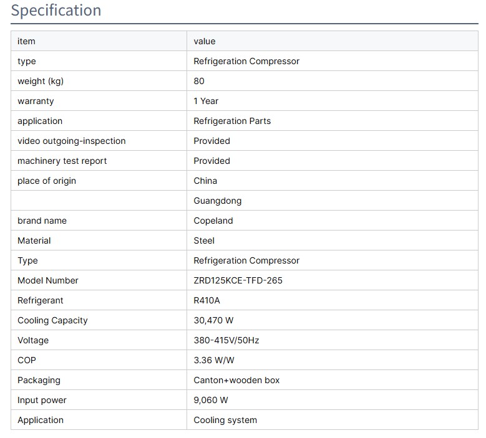Click the refrigerant value R410A

point(207,300)
